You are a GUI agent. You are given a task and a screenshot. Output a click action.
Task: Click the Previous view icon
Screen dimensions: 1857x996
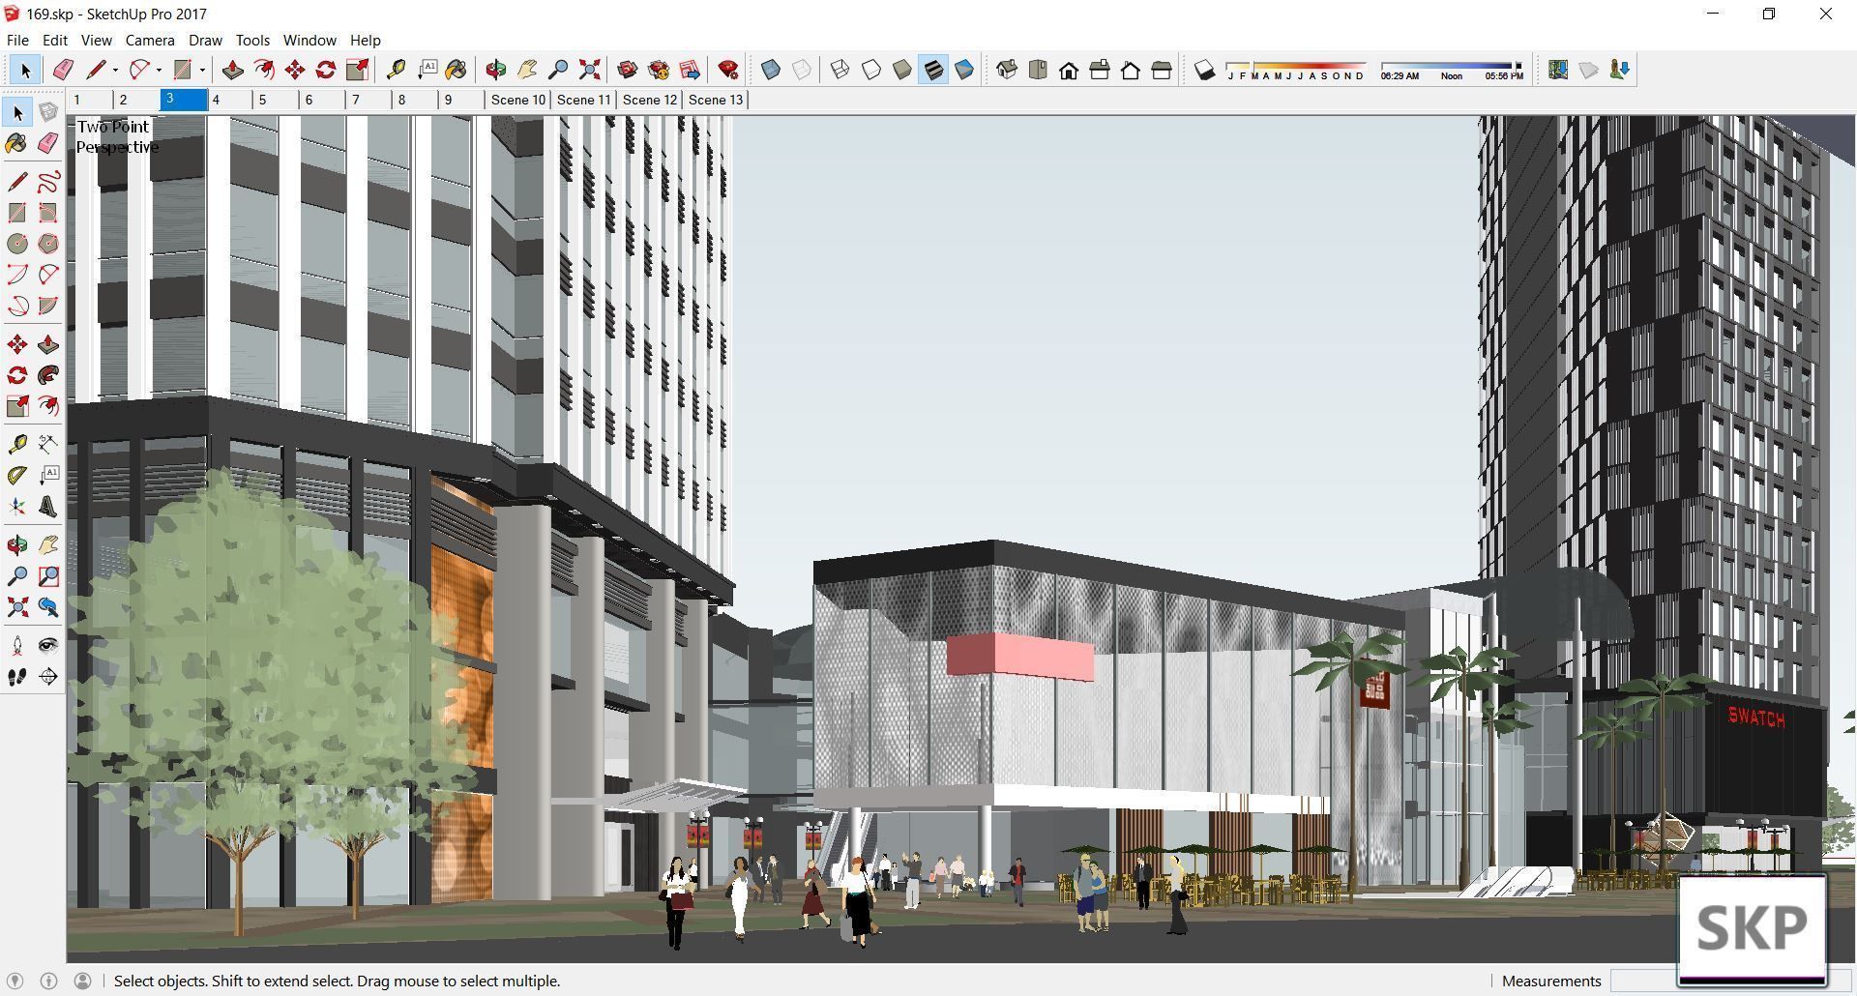point(48,607)
